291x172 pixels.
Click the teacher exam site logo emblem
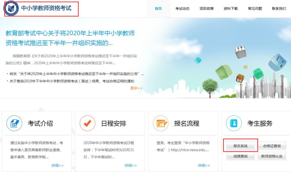click(x=12, y=8)
